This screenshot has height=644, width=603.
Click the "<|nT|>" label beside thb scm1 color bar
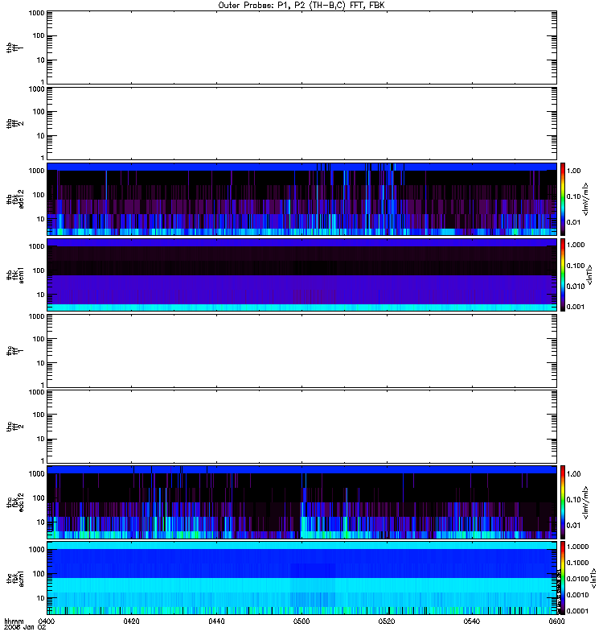tap(589, 275)
